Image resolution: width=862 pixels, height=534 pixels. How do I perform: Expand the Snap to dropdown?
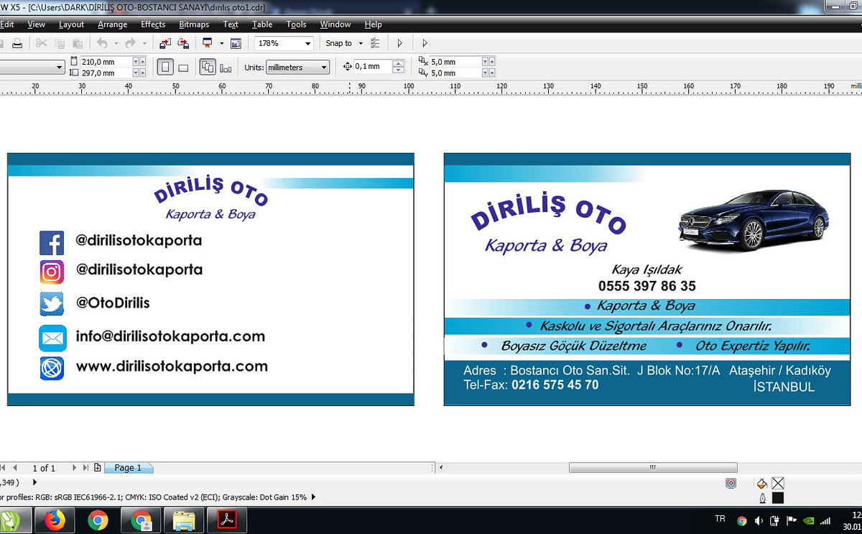(x=361, y=43)
